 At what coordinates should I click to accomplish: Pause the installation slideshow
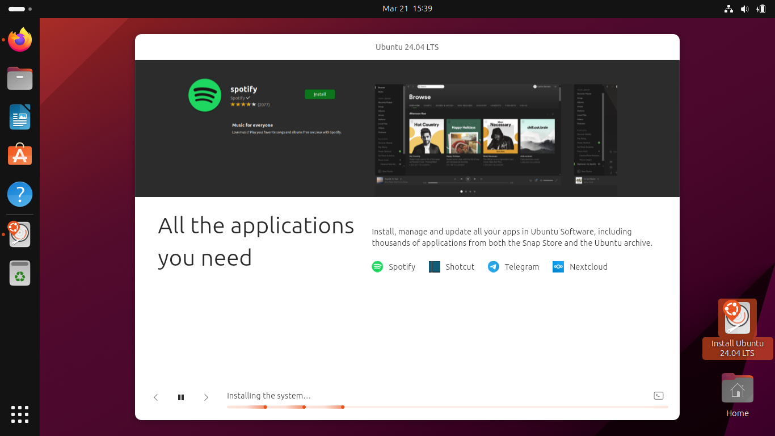tap(181, 397)
